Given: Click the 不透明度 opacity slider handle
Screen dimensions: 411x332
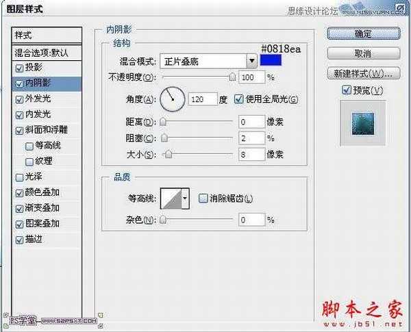Looking at the screenshot, I should point(232,77).
